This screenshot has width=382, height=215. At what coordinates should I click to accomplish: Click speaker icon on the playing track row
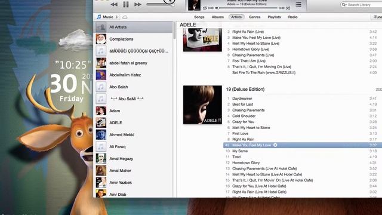[227, 145]
